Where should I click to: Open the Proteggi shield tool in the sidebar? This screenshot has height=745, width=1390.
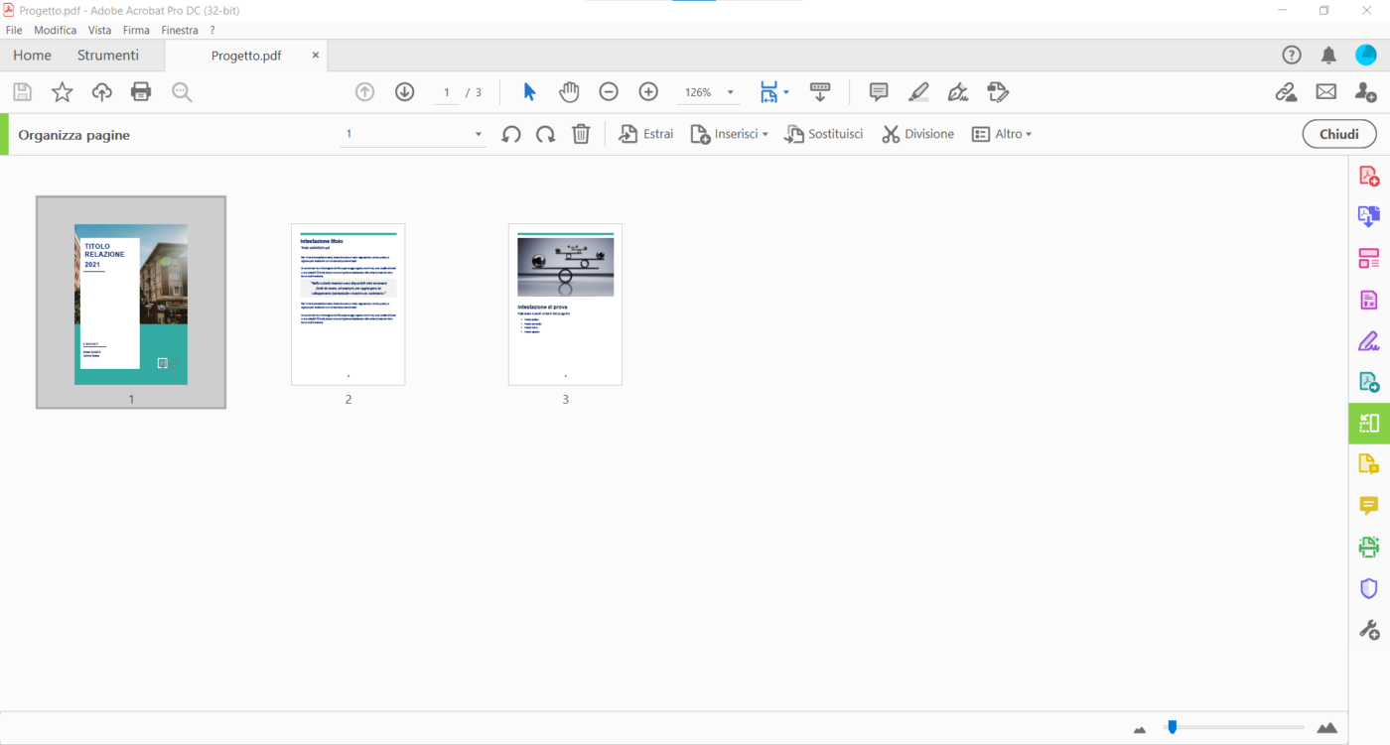pos(1368,588)
